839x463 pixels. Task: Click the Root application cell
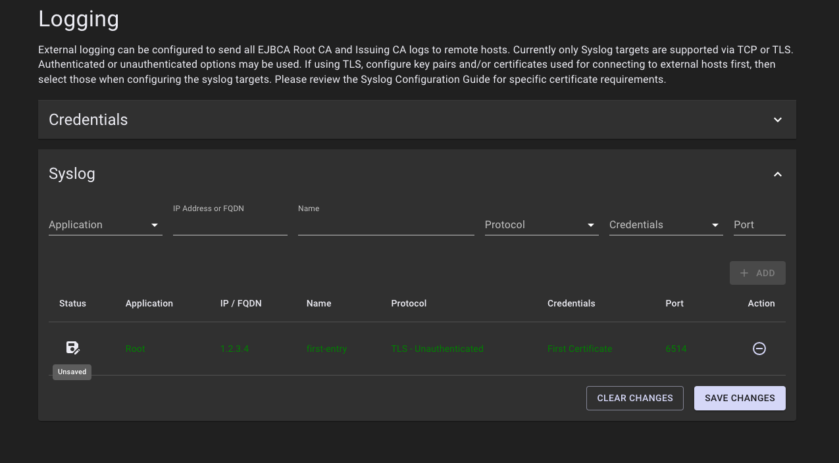click(136, 349)
